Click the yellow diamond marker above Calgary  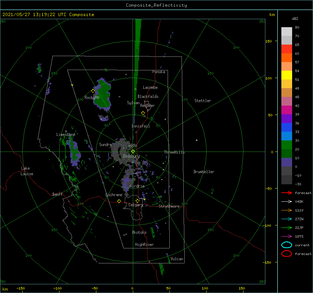pos(137,201)
